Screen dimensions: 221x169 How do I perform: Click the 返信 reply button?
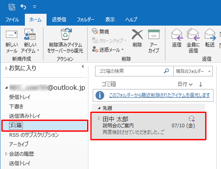pos(177,38)
